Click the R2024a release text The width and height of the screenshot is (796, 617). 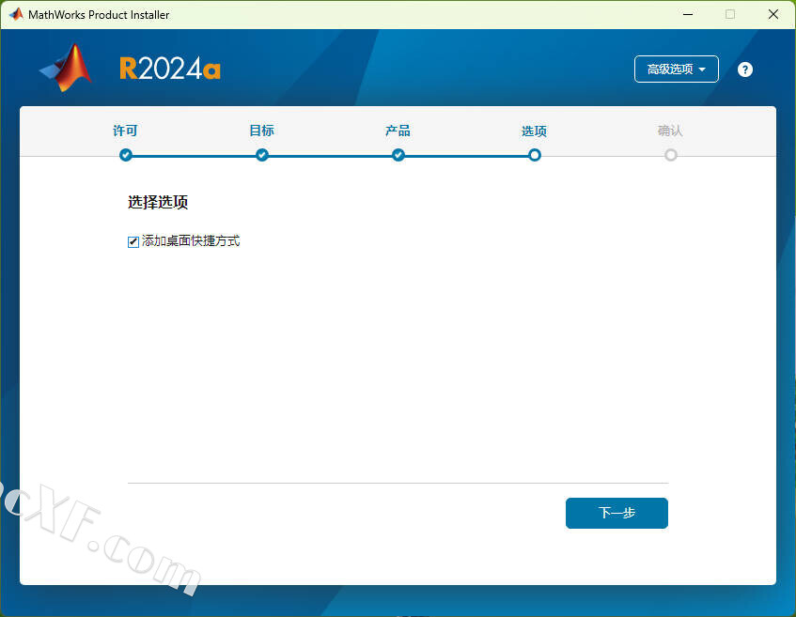(170, 69)
